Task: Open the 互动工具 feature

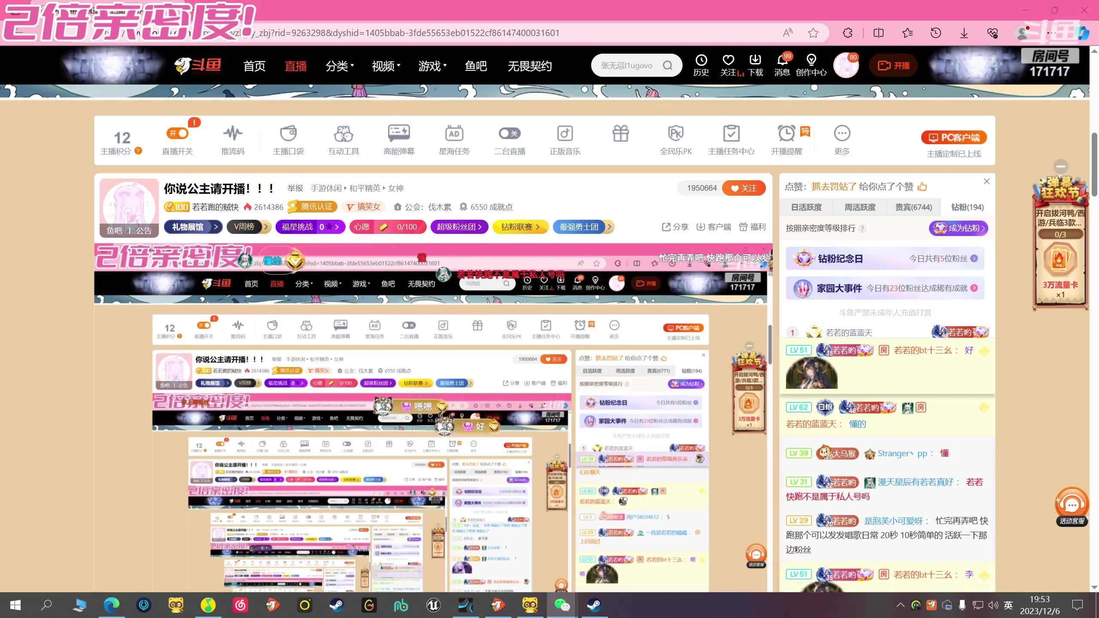Action: click(x=343, y=139)
